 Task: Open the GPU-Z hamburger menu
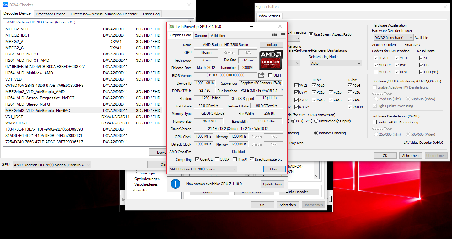(283, 35)
